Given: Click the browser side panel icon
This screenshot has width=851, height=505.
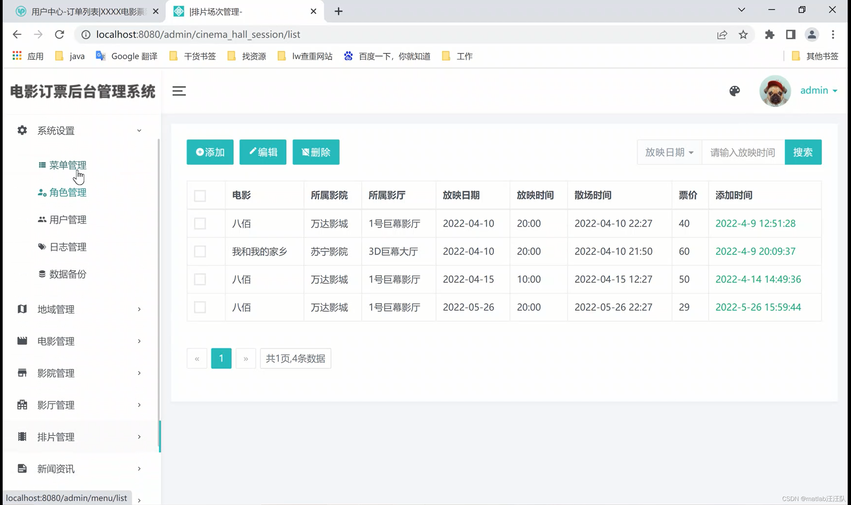Looking at the screenshot, I should 790,34.
